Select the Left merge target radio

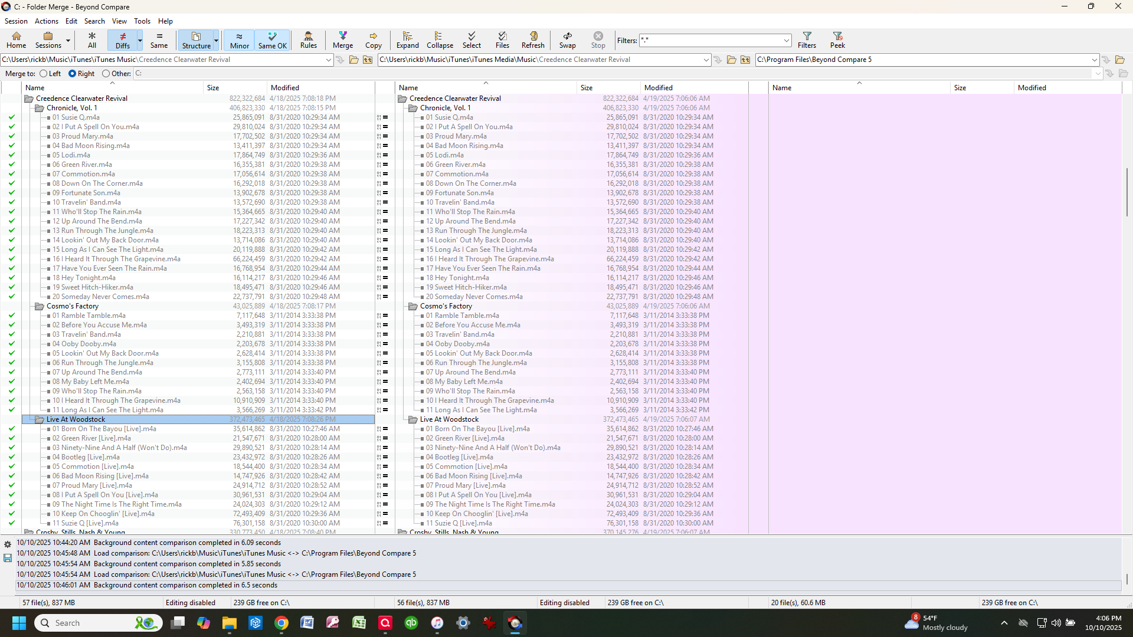coord(44,74)
